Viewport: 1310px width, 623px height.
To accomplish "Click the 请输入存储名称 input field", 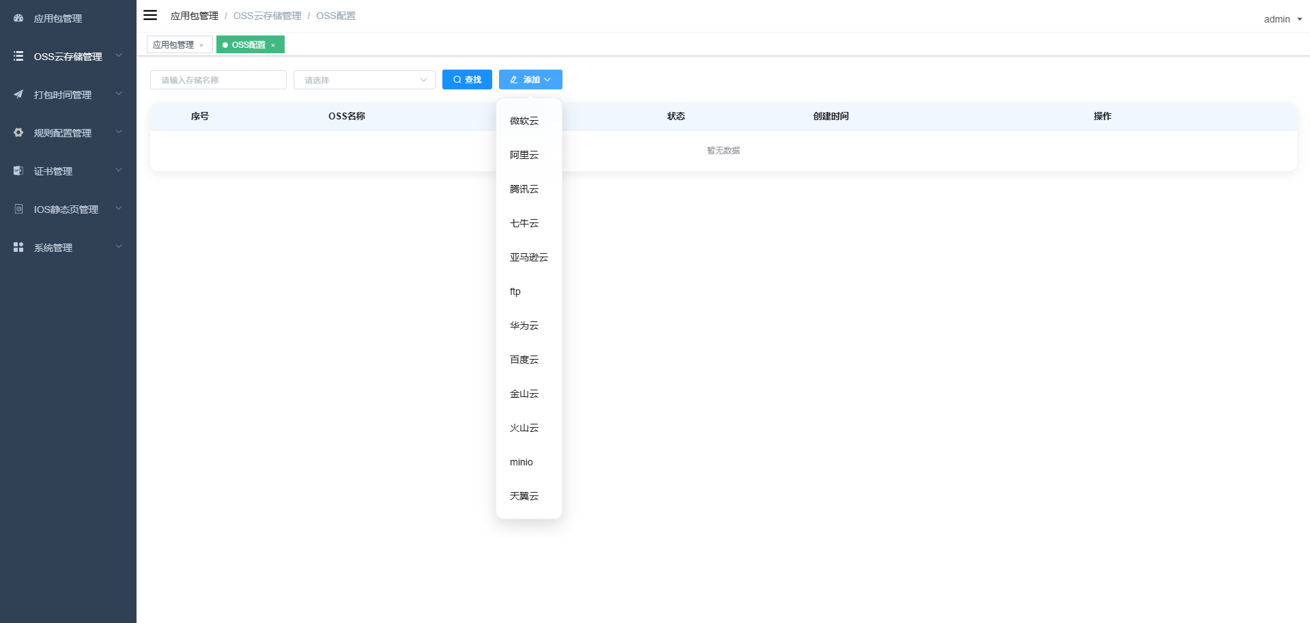I will click(x=218, y=80).
